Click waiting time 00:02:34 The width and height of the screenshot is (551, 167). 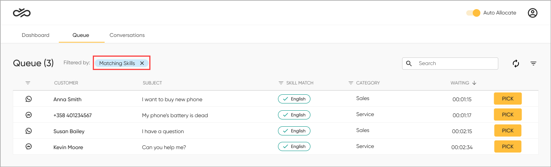point(462,147)
